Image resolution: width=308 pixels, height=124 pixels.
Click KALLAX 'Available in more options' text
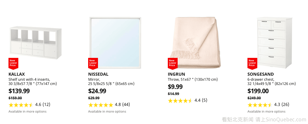[27, 112]
